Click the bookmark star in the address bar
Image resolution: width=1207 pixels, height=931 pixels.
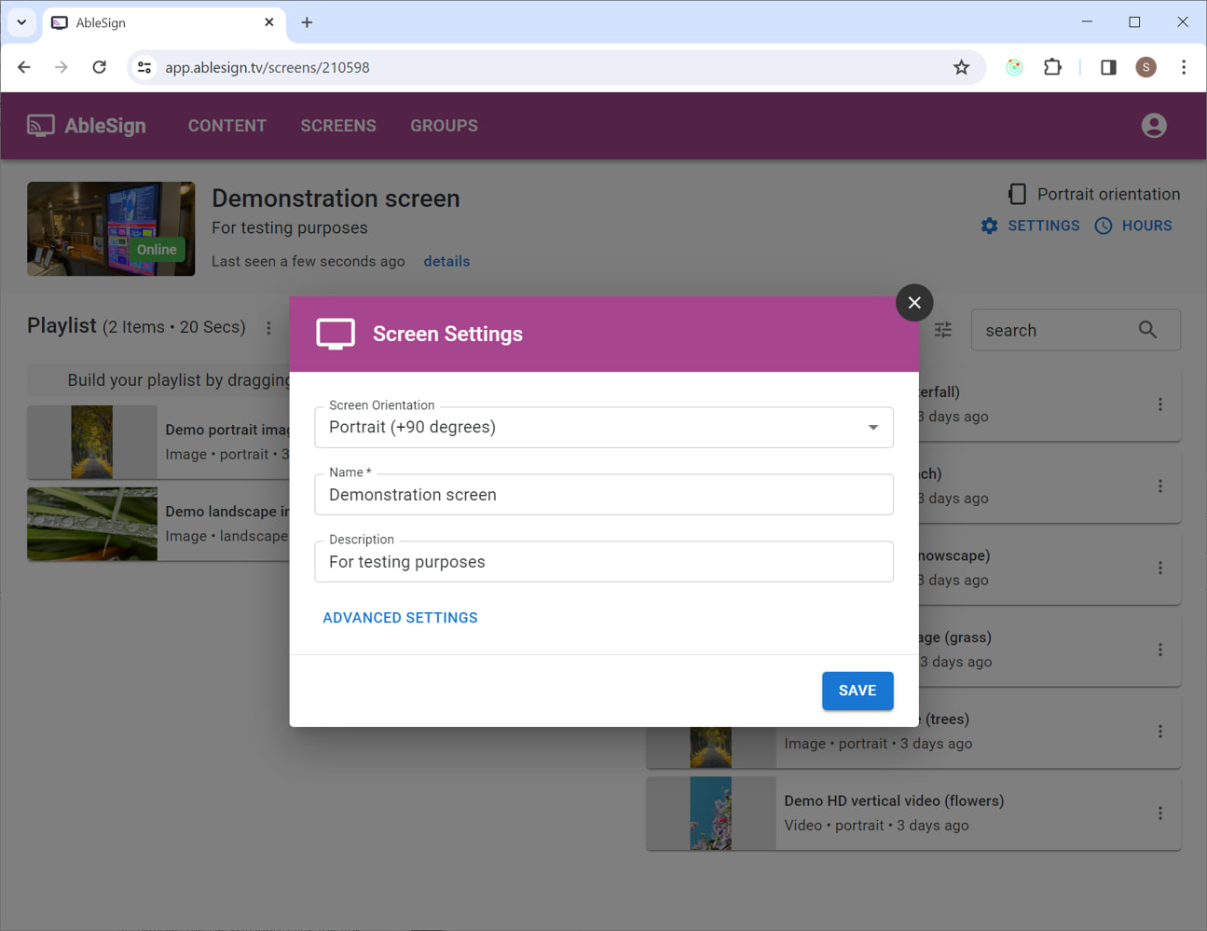click(x=961, y=67)
